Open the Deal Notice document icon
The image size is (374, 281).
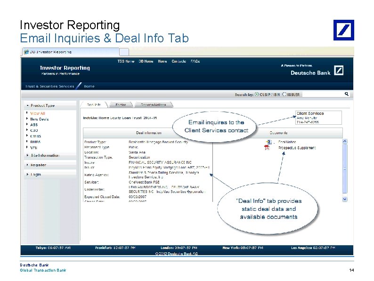[x=269, y=142]
